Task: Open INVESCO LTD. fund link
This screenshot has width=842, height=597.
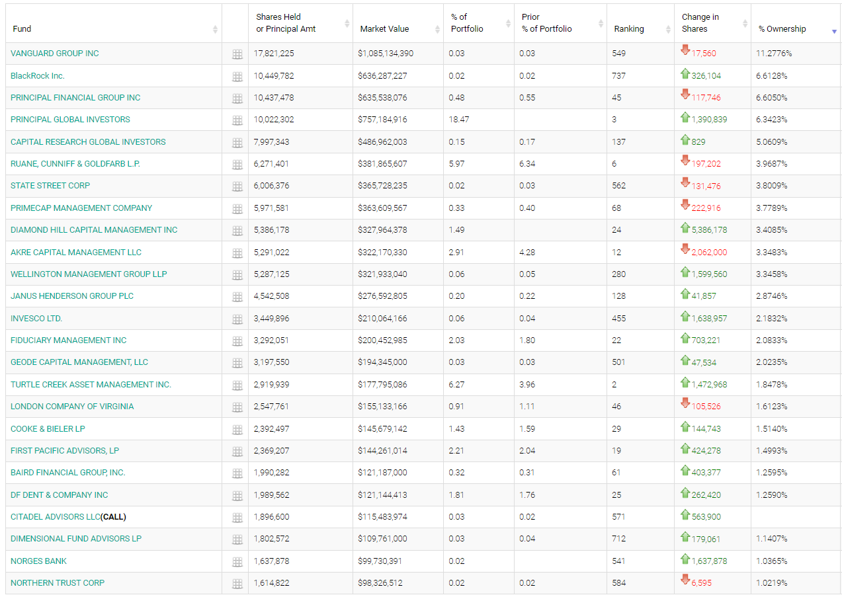Action: click(36, 319)
